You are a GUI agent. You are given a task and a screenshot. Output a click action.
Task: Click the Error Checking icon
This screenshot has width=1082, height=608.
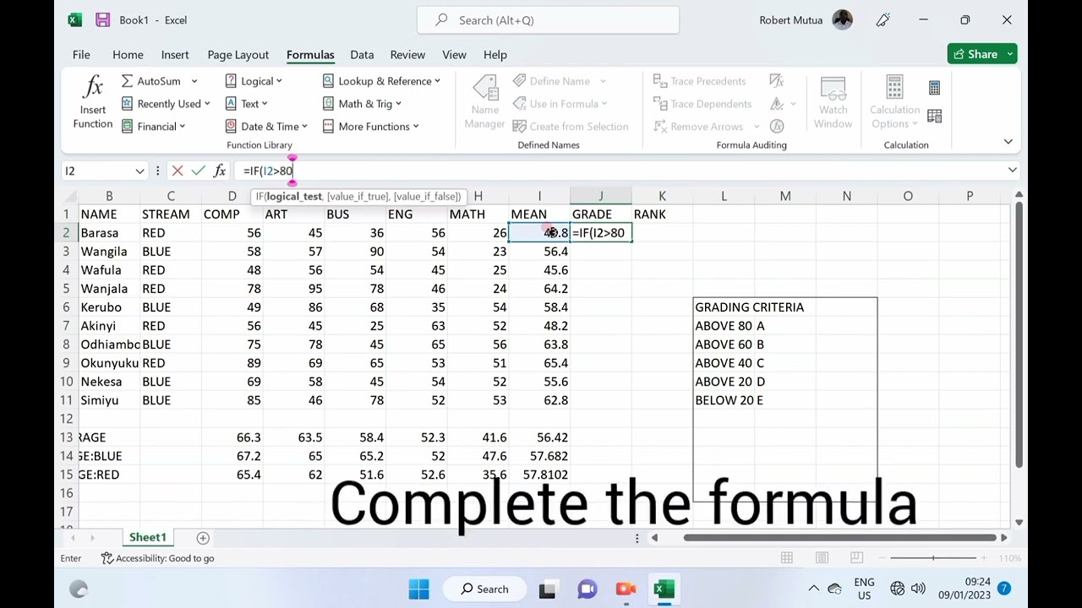777,104
